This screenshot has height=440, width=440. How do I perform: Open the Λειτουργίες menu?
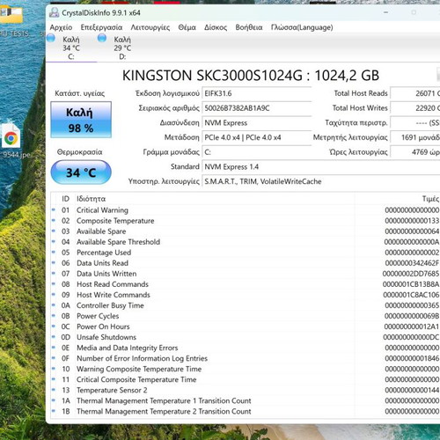pyautogui.click(x=150, y=27)
